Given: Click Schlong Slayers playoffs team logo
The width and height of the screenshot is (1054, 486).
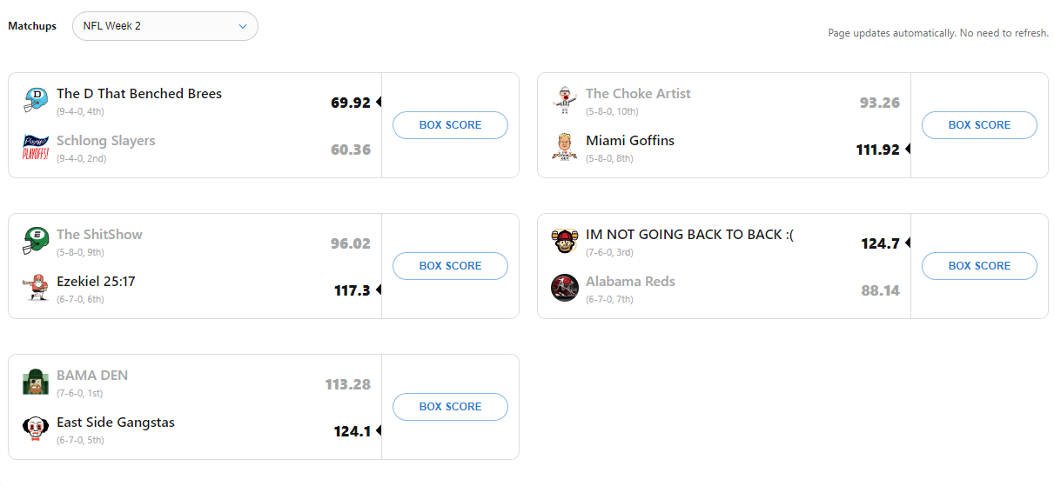Looking at the screenshot, I should click(x=36, y=148).
